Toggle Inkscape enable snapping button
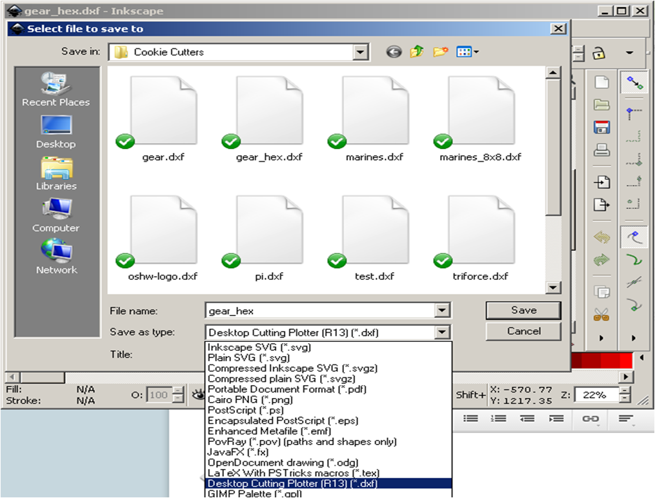This screenshot has height=498, width=655. 634,82
